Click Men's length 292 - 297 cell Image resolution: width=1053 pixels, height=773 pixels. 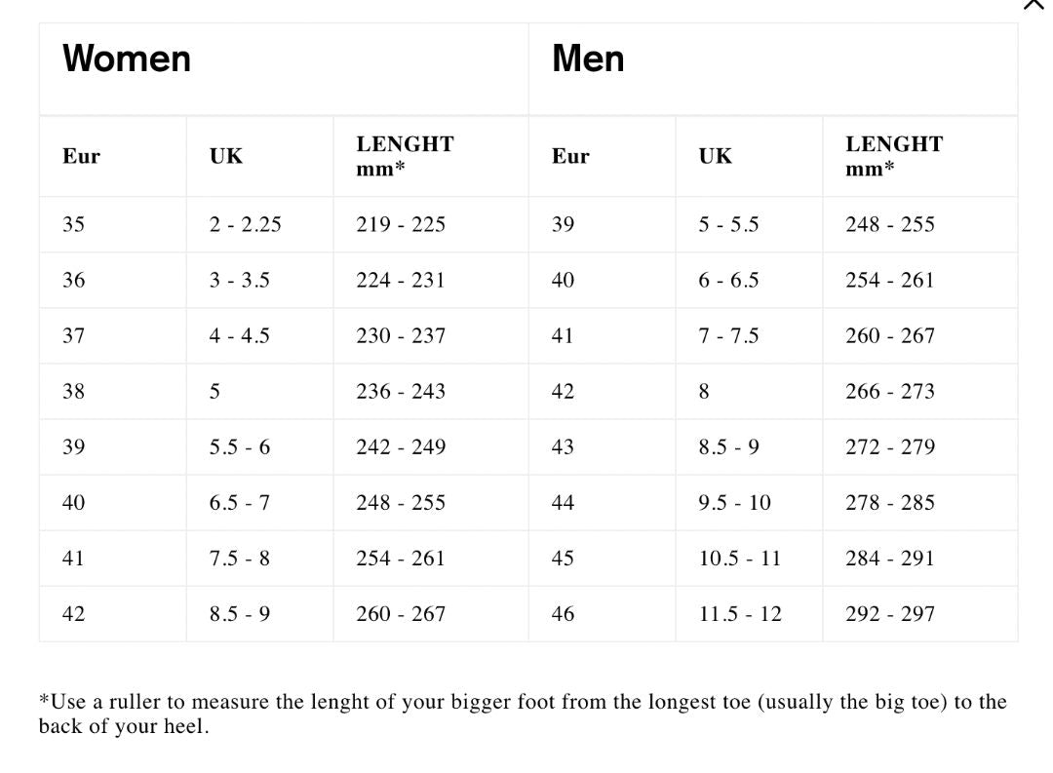pyautogui.click(x=889, y=613)
